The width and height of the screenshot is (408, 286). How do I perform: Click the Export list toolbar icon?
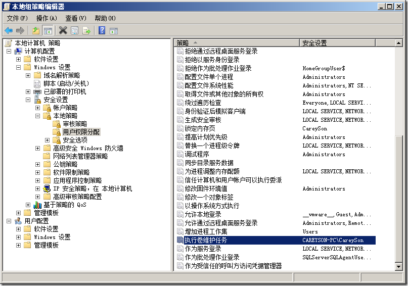(x=86, y=30)
